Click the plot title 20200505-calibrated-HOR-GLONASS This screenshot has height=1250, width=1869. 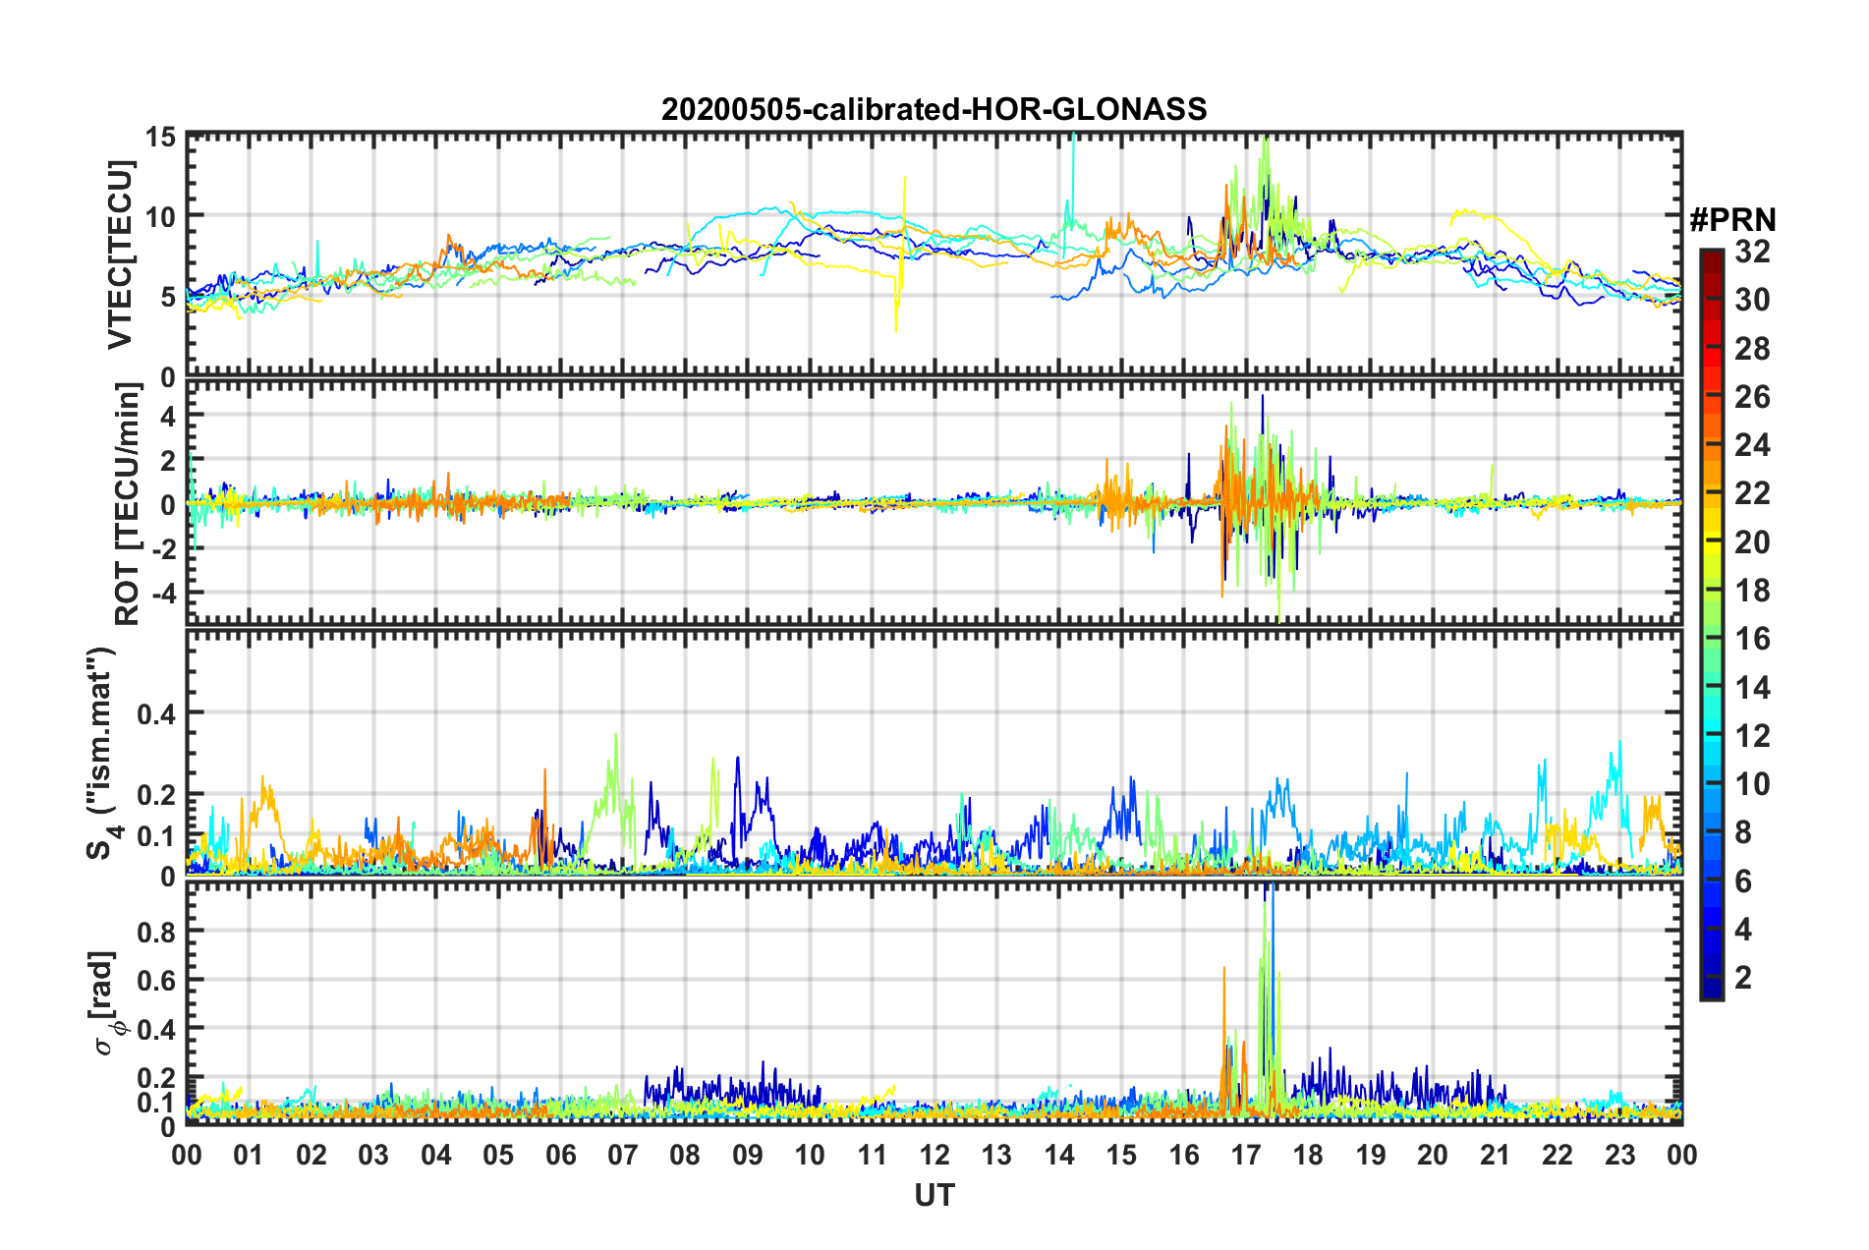tap(934, 109)
